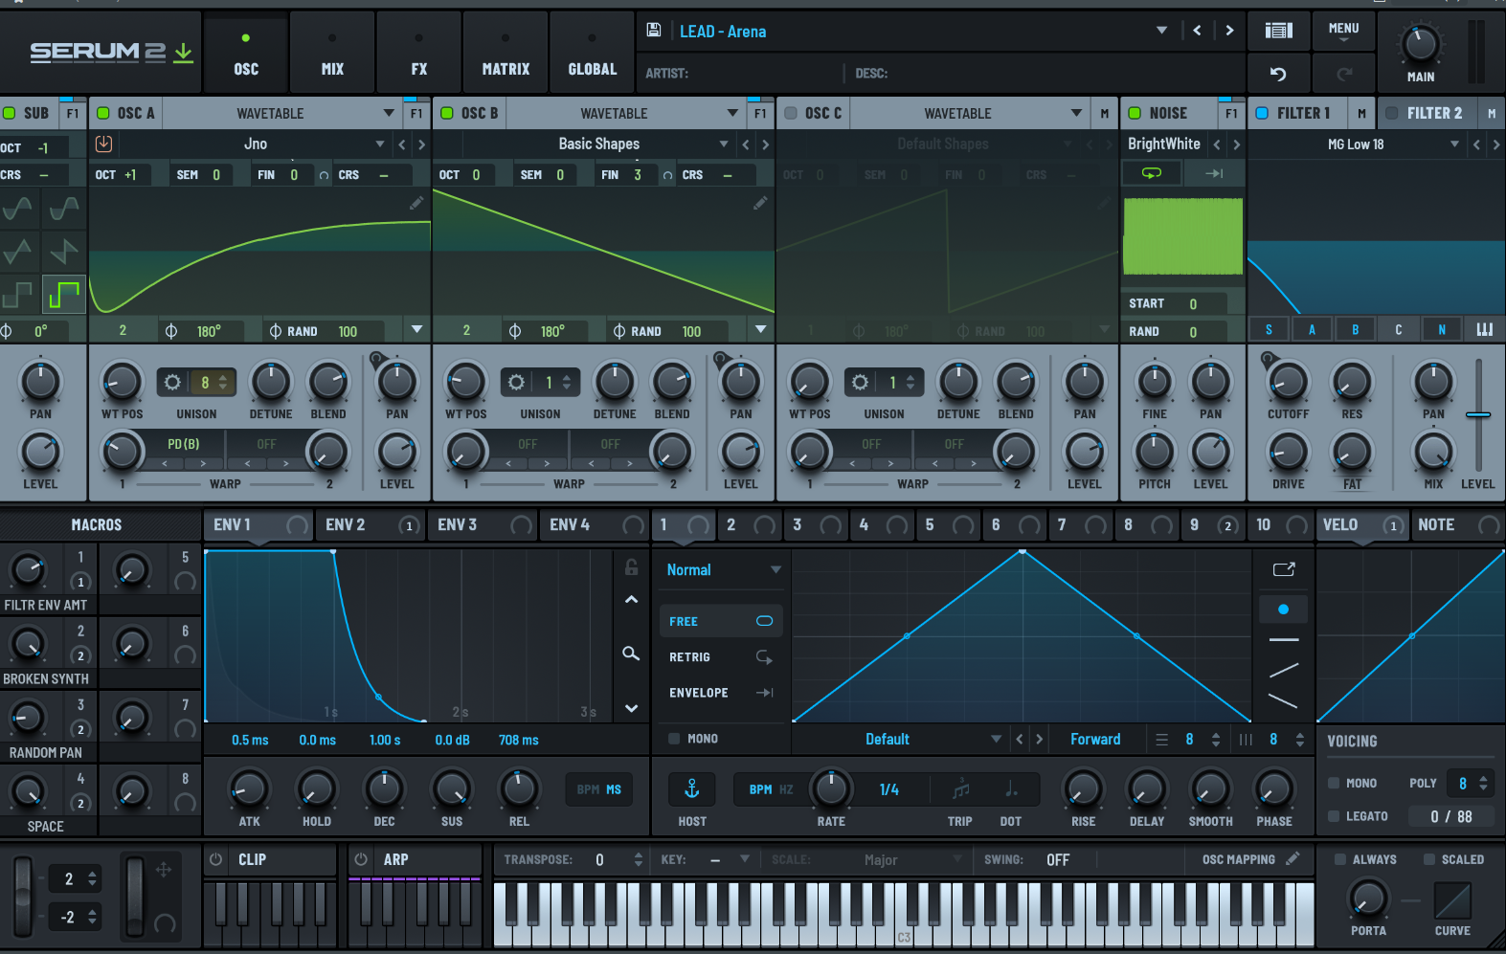Click the C3 key on the piano keyboard
Viewport: 1506px width, 954px height.
[x=904, y=915]
